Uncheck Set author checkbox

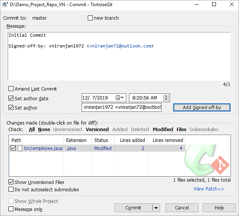pyautogui.click(x=11, y=108)
